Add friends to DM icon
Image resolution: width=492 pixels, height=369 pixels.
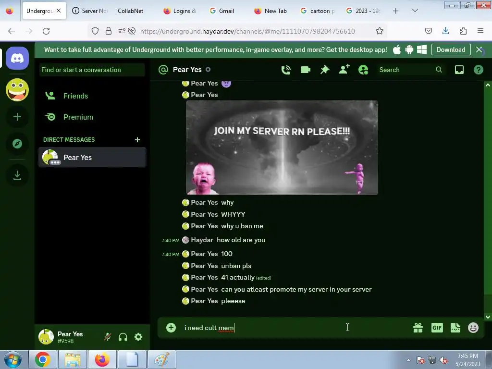pyautogui.click(x=344, y=70)
